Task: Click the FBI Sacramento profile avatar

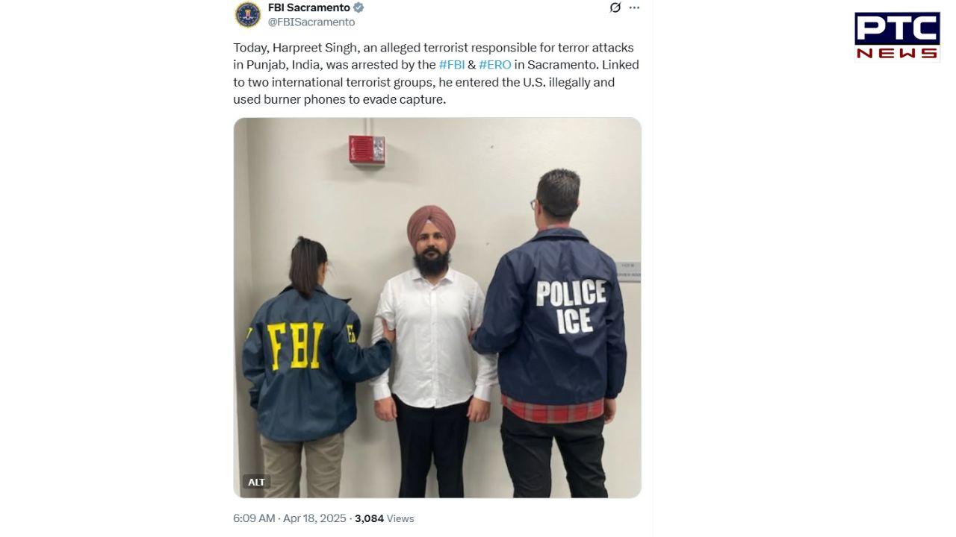Action: [247, 14]
